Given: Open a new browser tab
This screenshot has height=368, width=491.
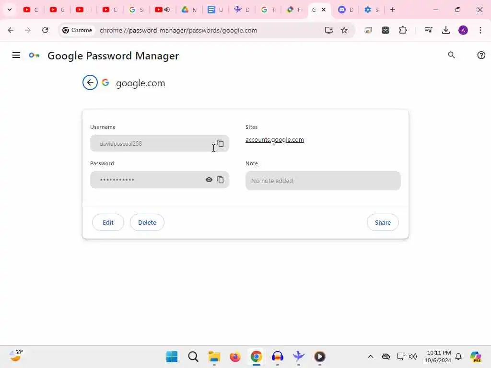Looking at the screenshot, I should (x=392, y=10).
